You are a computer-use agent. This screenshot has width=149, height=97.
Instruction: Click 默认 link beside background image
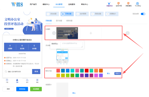pyautogui.click(x=74, y=93)
